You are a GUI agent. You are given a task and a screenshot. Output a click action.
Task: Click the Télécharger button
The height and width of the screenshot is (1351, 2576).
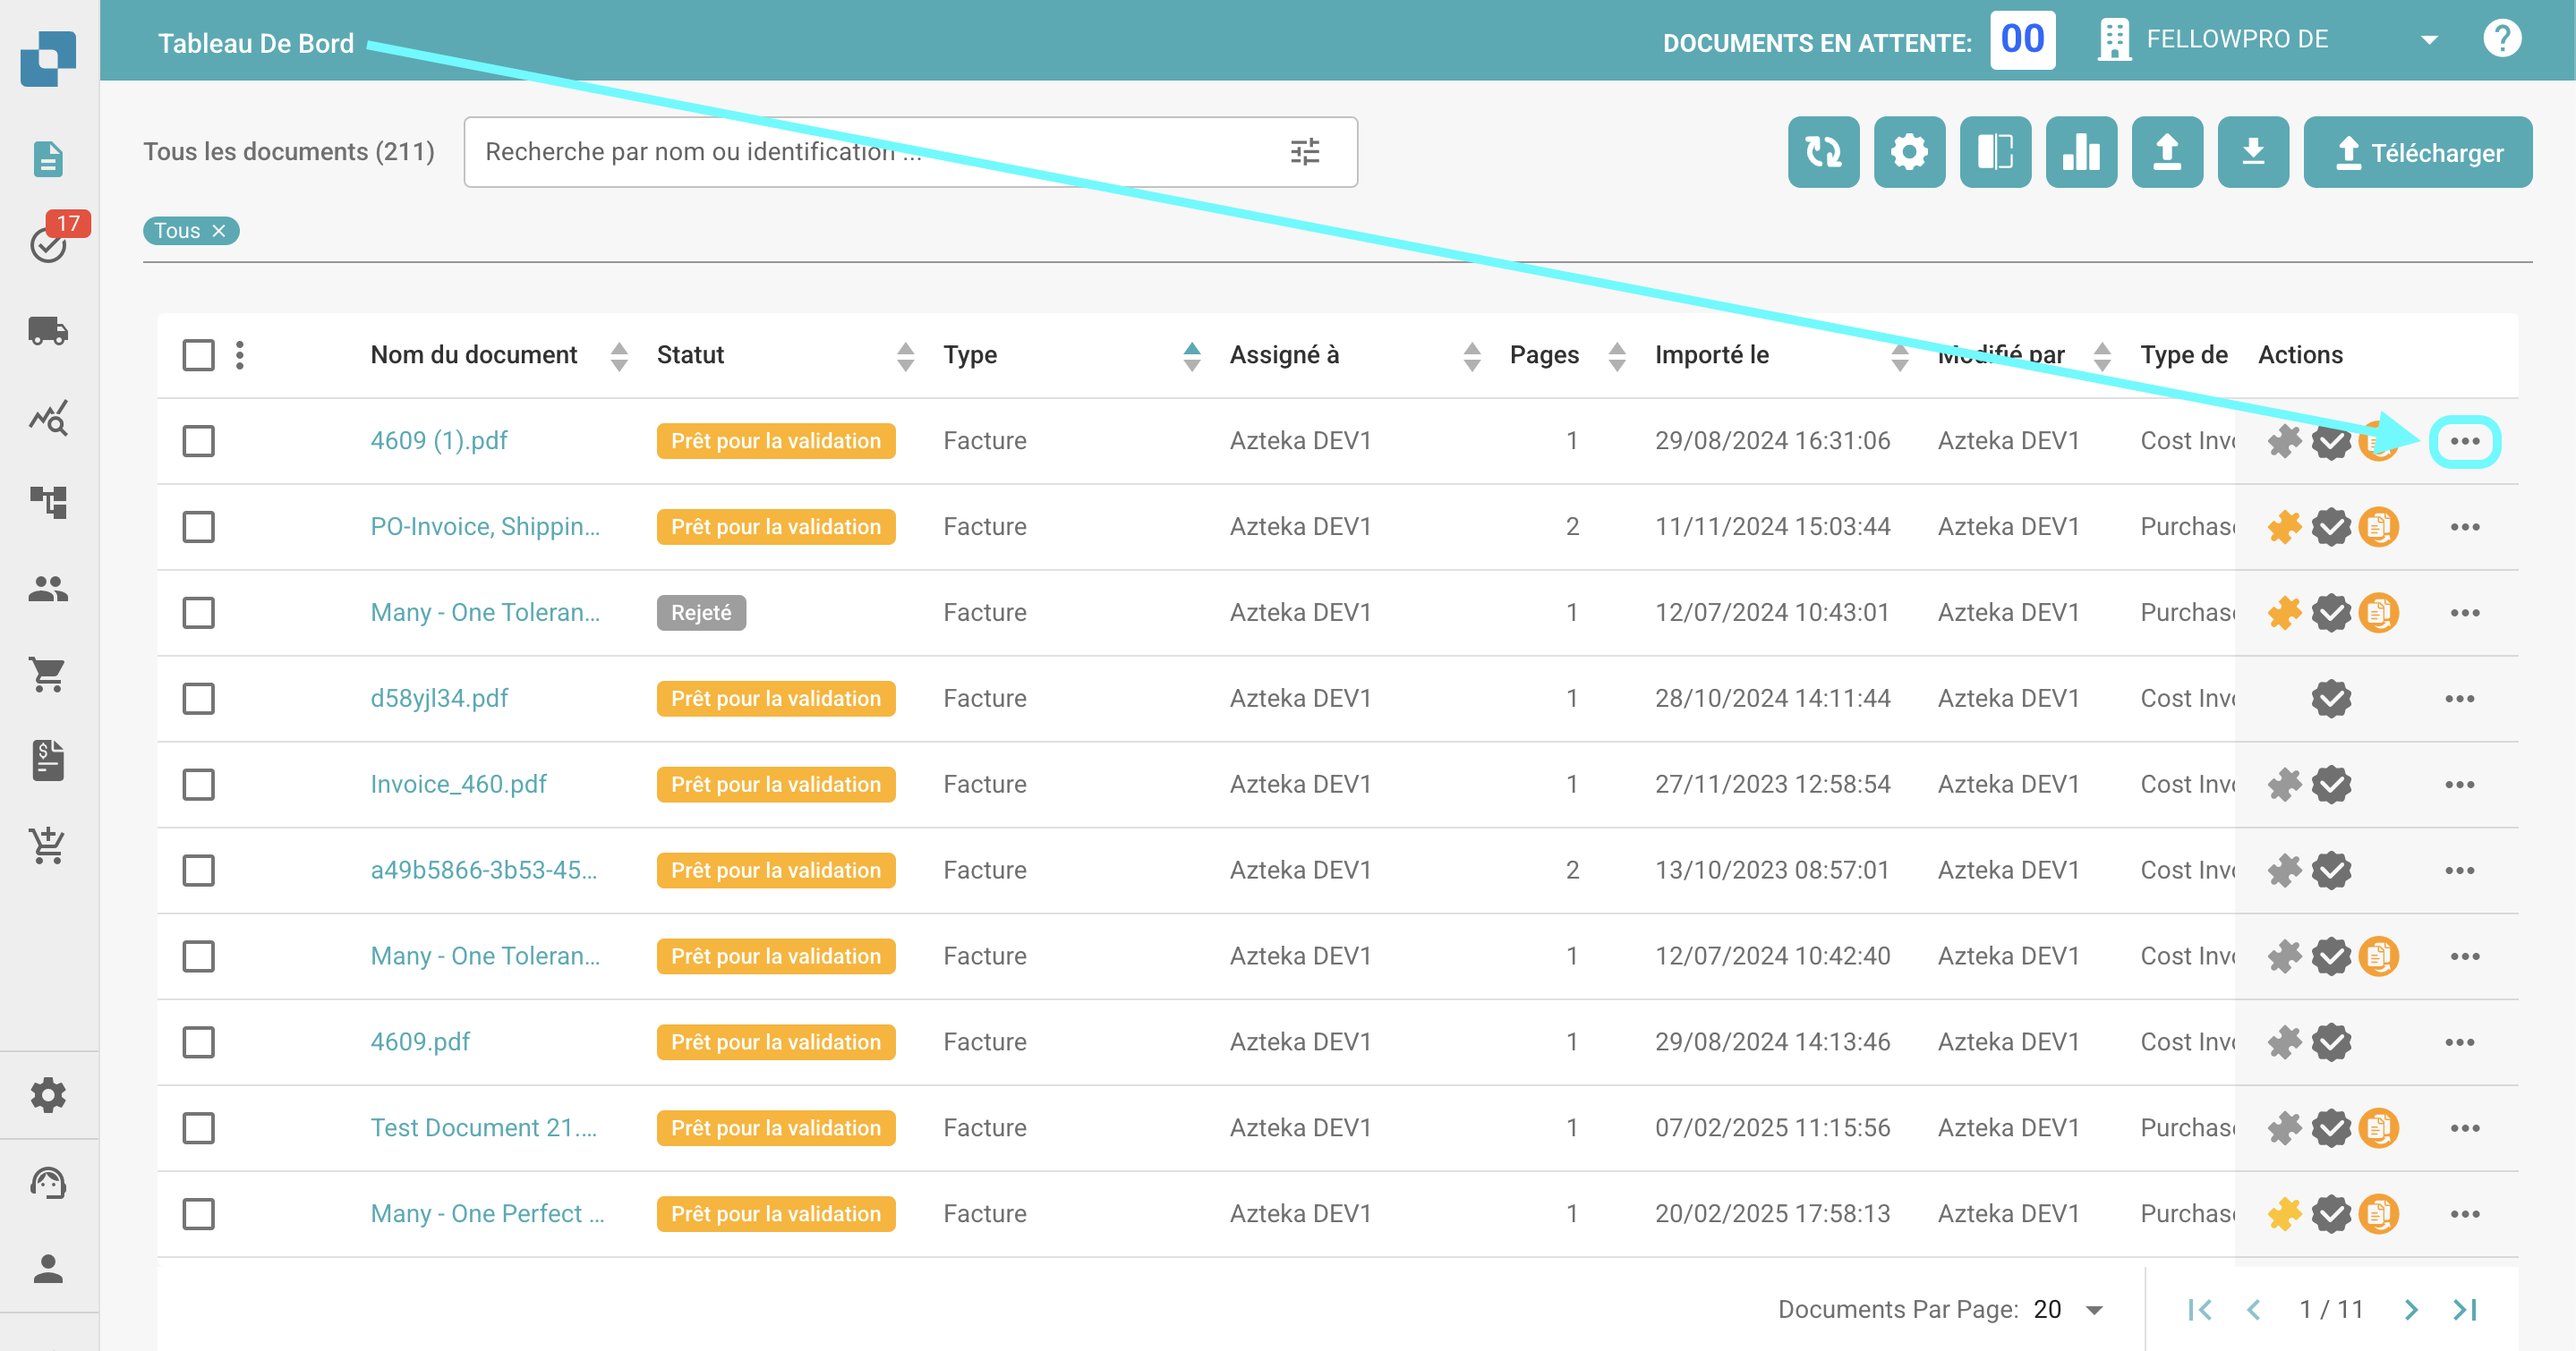pyautogui.click(x=2417, y=152)
